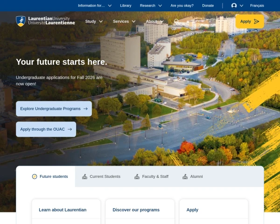Open the Apply card heading
The height and width of the screenshot is (224, 280).
[x=192, y=210]
